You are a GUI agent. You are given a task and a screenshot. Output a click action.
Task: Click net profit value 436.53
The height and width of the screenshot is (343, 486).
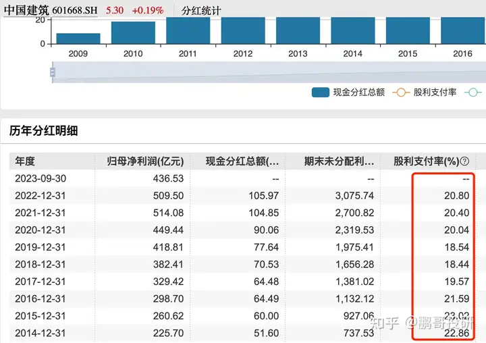pyautogui.click(x=168, y=179)
